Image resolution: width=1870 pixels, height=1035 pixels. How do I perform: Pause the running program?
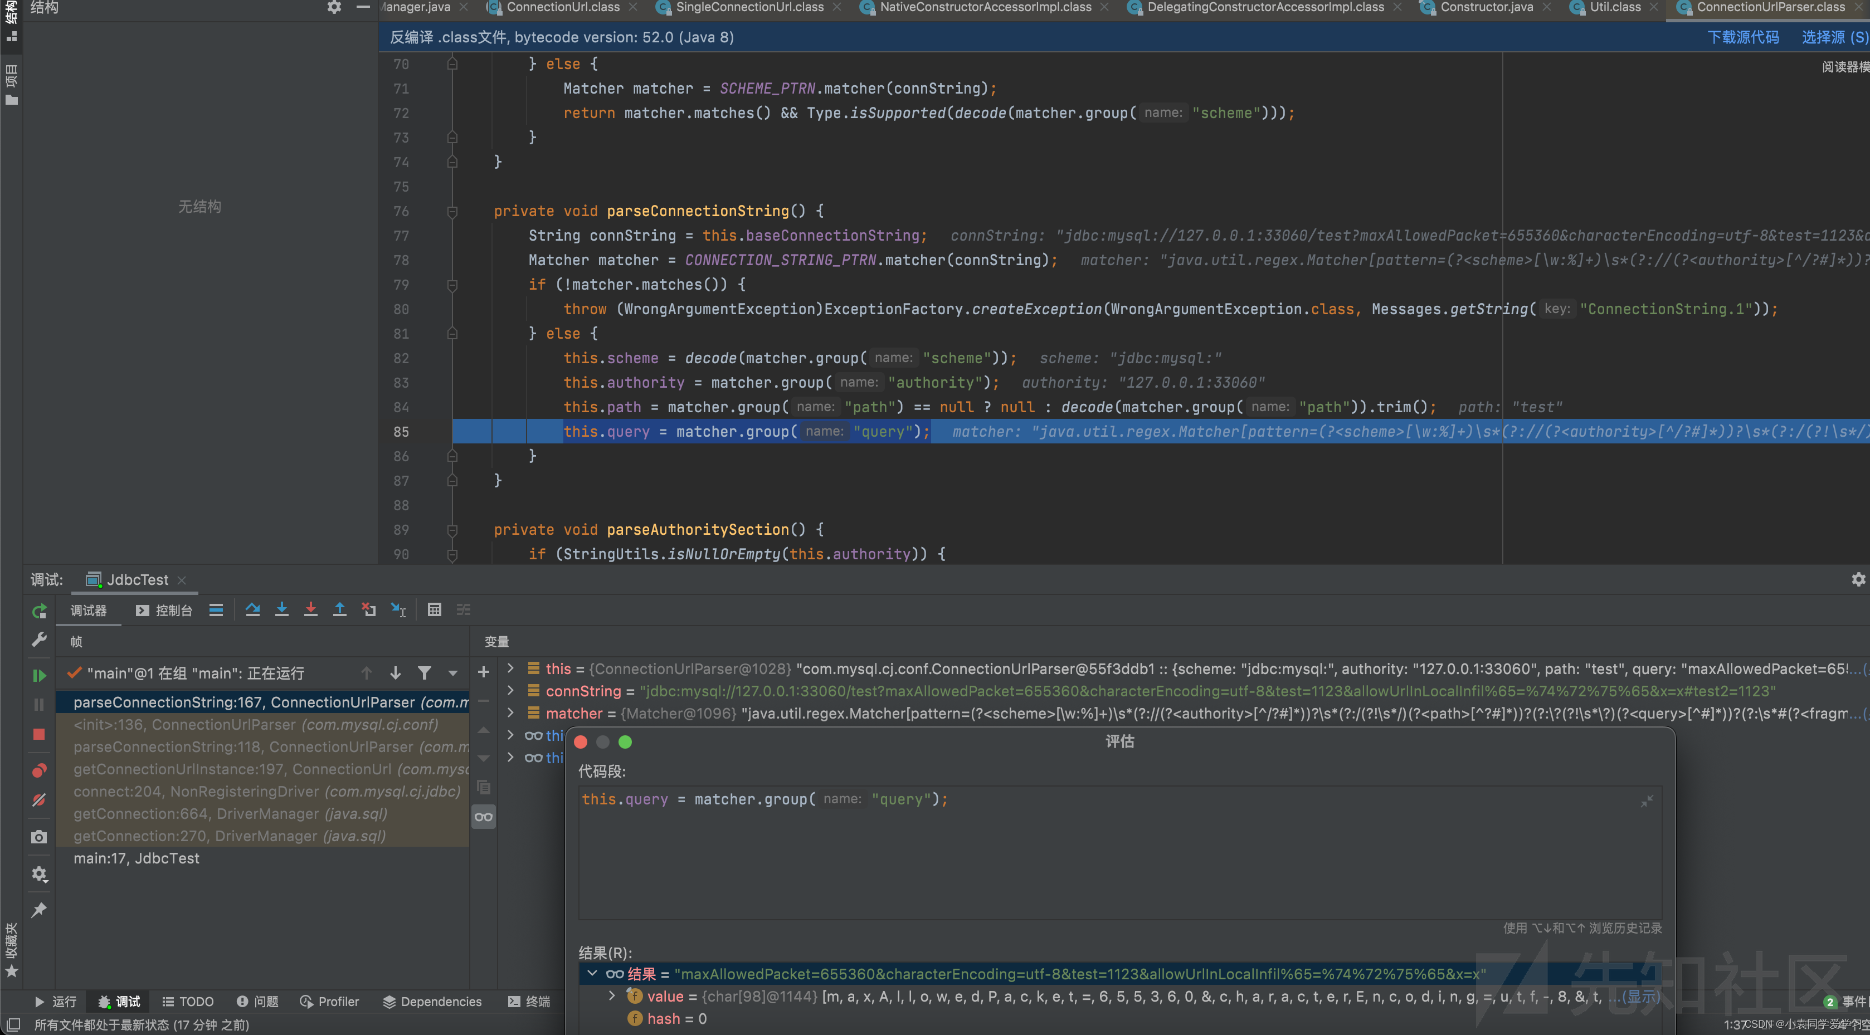(39, 704)
